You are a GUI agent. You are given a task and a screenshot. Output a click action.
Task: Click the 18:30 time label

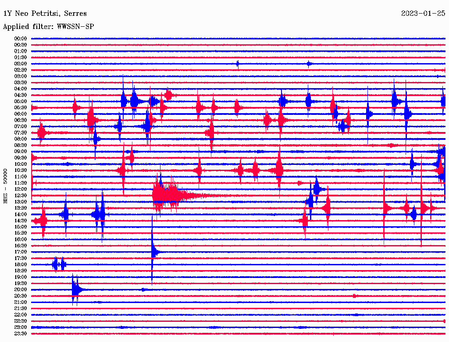(x=20, y=271)
